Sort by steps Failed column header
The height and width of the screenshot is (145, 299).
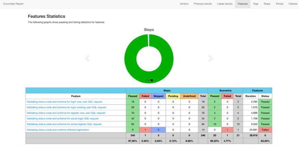pos(145,96)
